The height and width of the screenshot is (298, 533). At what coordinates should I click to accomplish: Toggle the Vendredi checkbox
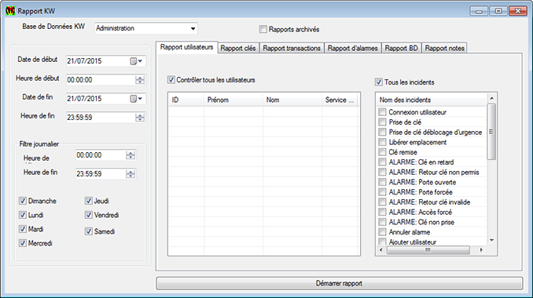(88, 215)
